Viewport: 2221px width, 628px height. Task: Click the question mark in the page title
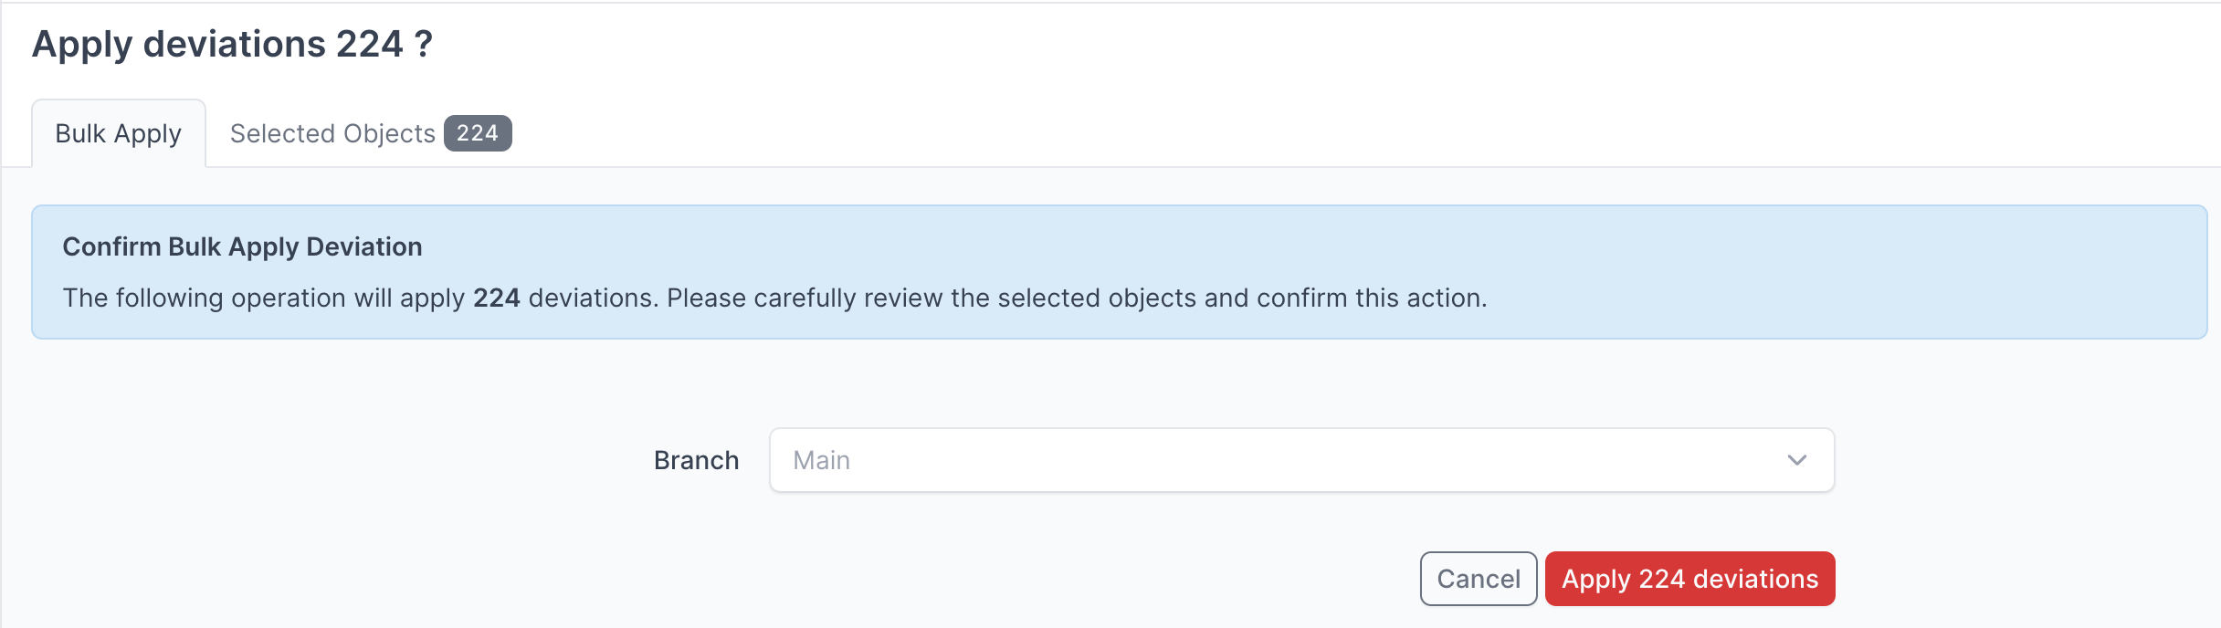click(423, 44)
